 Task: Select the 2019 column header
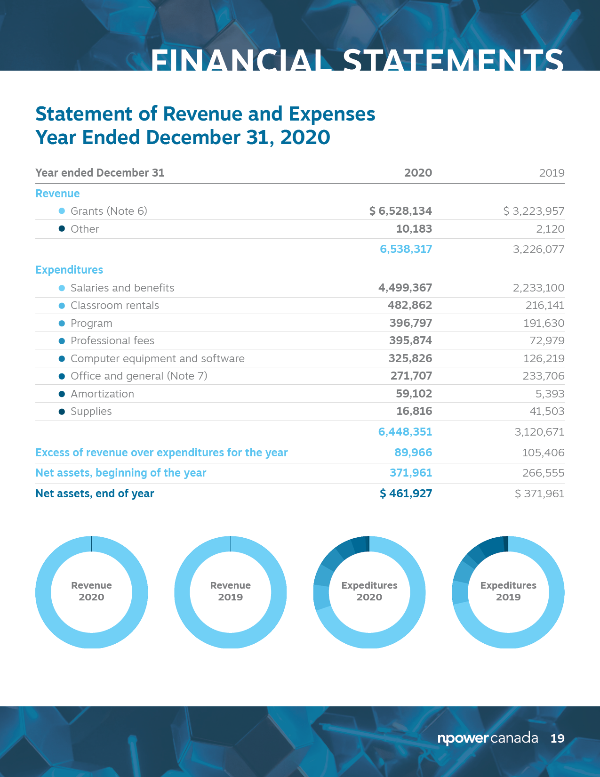click(552, 173)
